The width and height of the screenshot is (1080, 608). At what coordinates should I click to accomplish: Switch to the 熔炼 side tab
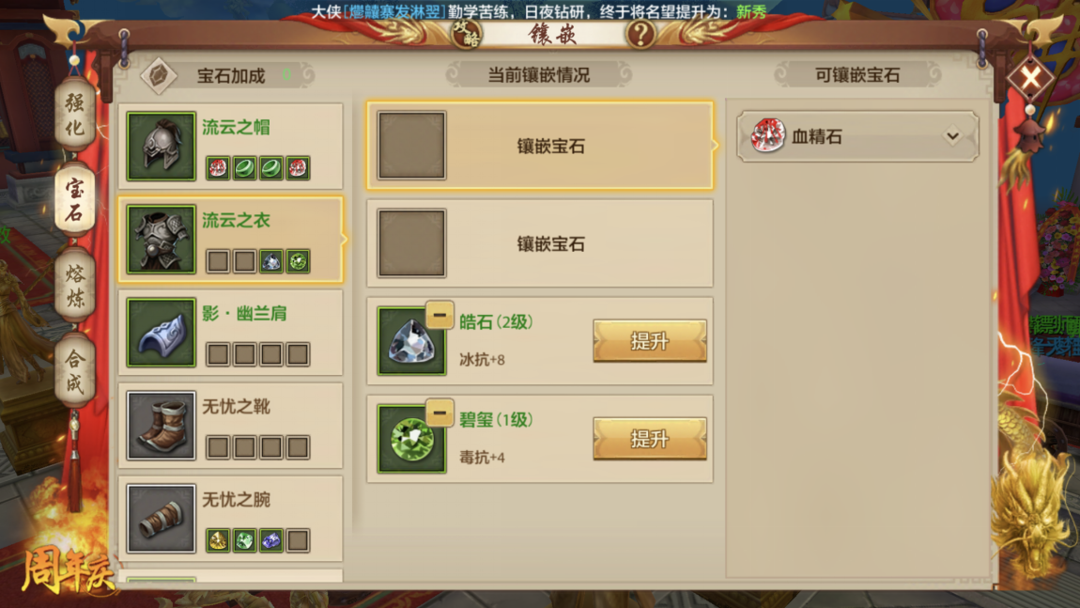75,286
